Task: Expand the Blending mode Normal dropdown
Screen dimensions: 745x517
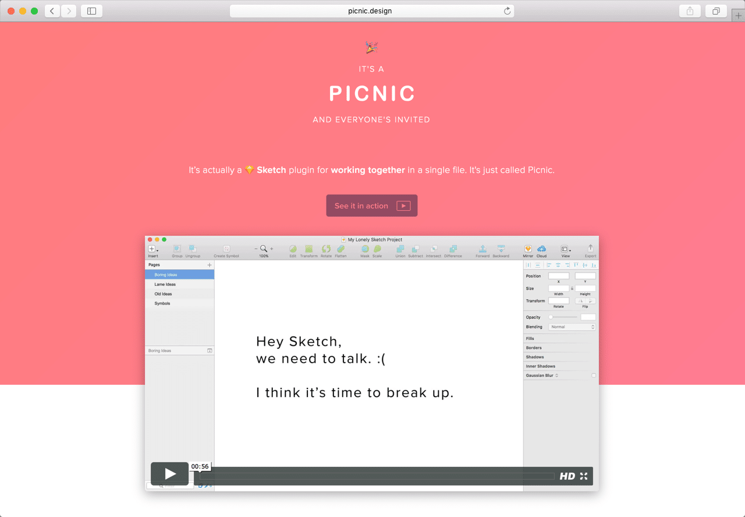Action: [572, 327]
